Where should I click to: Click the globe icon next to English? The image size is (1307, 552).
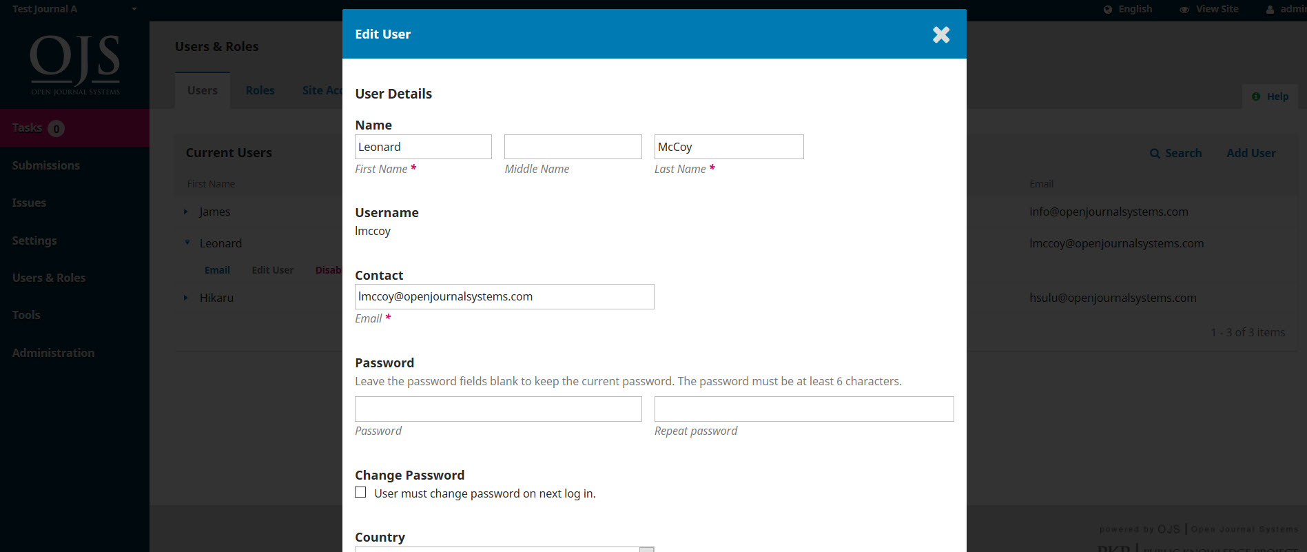point(1108,10)
